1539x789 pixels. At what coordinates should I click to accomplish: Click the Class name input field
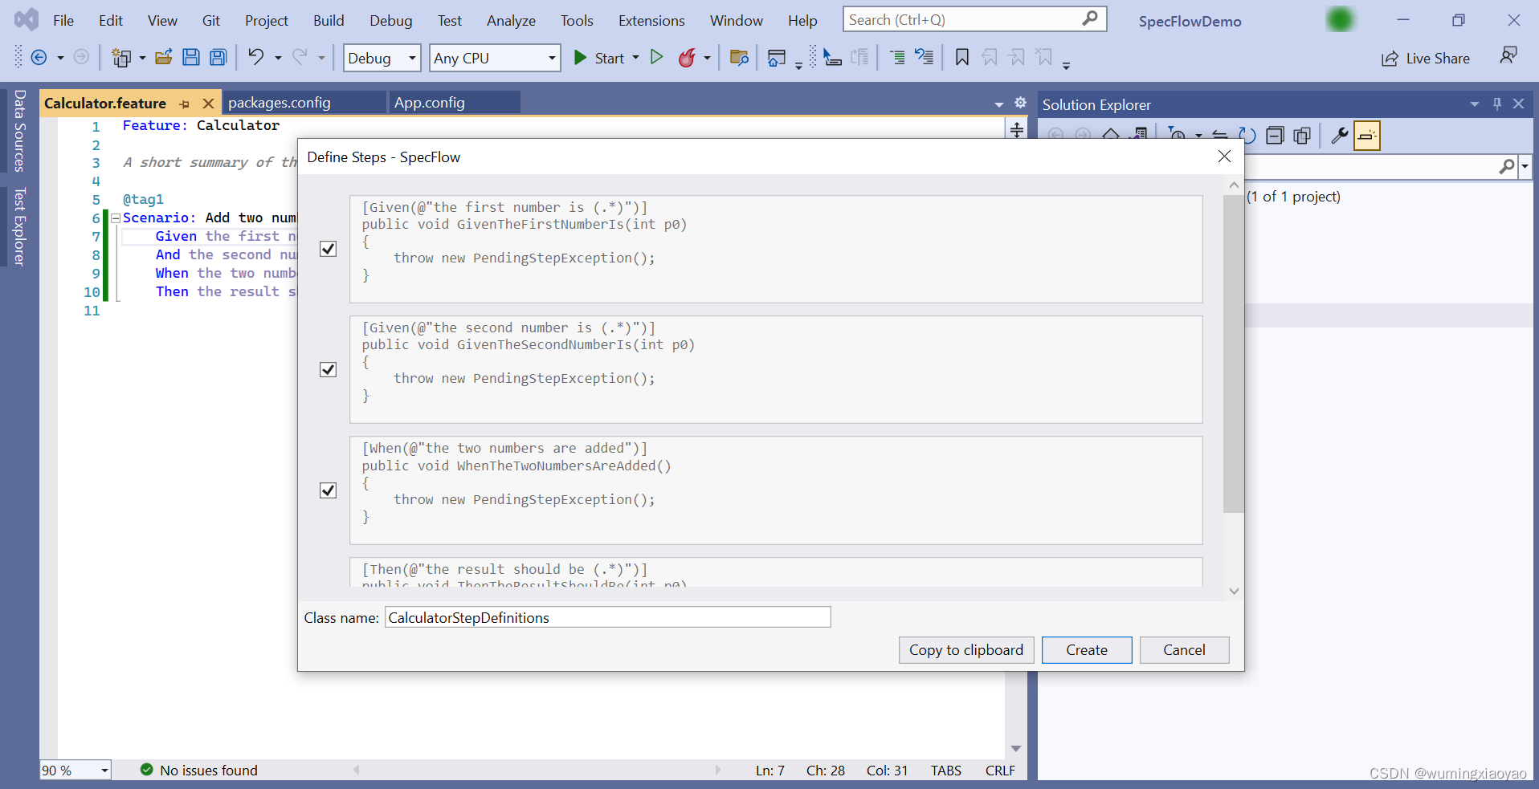(x=607, y=617)
